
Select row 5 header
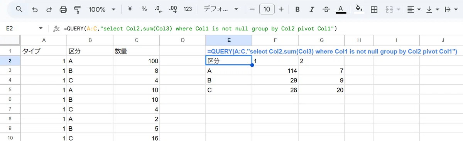coord(10,90)
